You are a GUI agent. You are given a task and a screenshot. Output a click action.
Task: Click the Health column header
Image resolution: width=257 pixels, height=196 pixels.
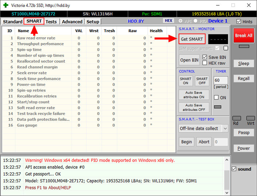click(156, 31)
